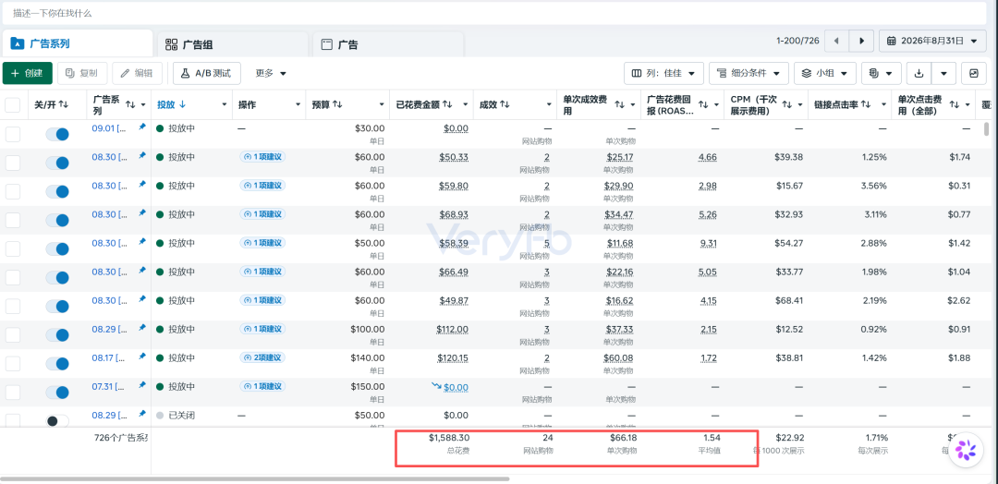Go to the next page of campaigns
998x484 pixels.
(x=861, y=41)
